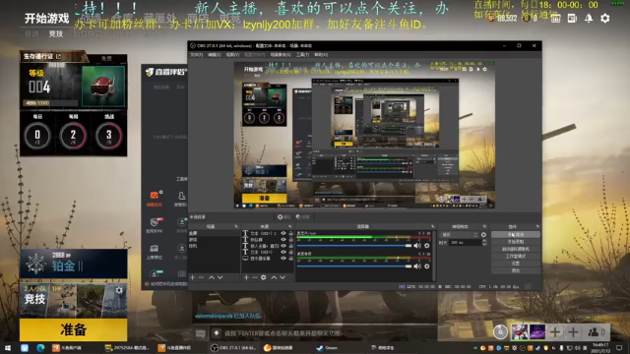Adjust 麦克风/Aux volume slider
The height and width of the screenshot is (354, 630).
(354, 245)
